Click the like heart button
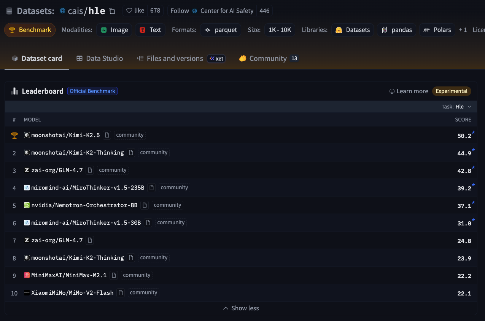485x321 pixels. click(135, 11)
